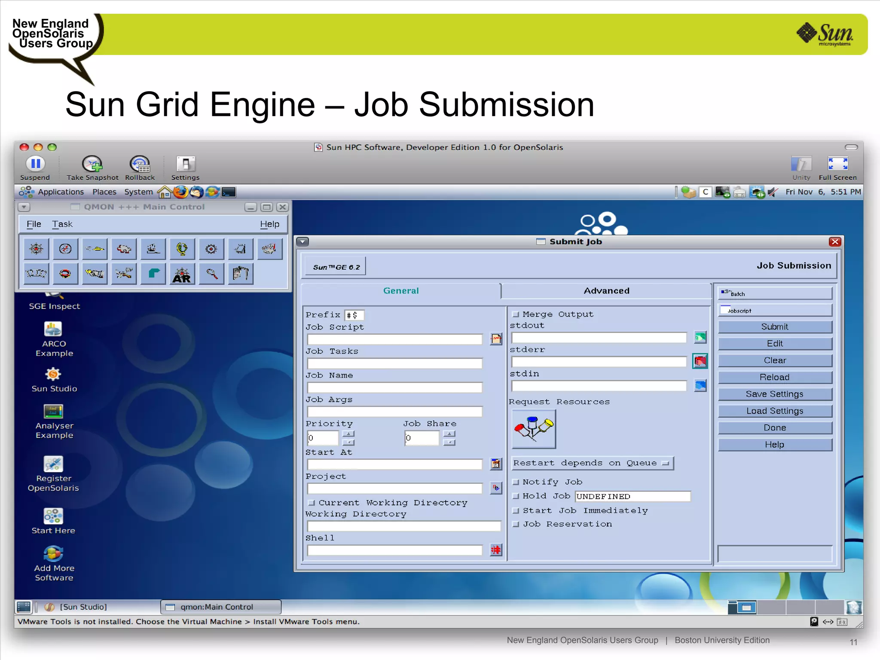Image resolution: width=880 pixels, height=660 pixels.
Task: Open Cluster Configuration globe icon
Action: (182, 249)
